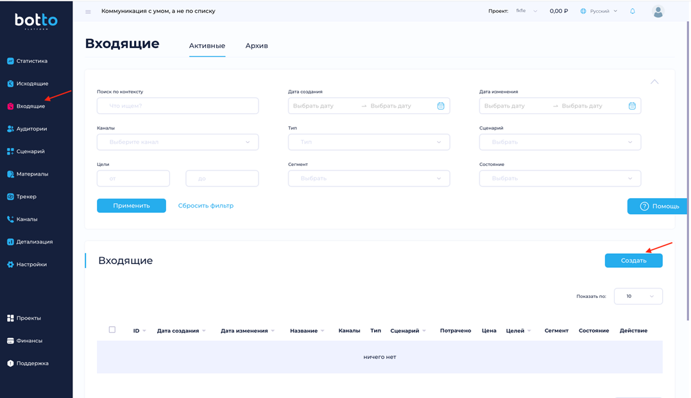Open the user profile avatar
Image resolution: width=691 pixels, height=398 pixels.
(x=658, y=12)
